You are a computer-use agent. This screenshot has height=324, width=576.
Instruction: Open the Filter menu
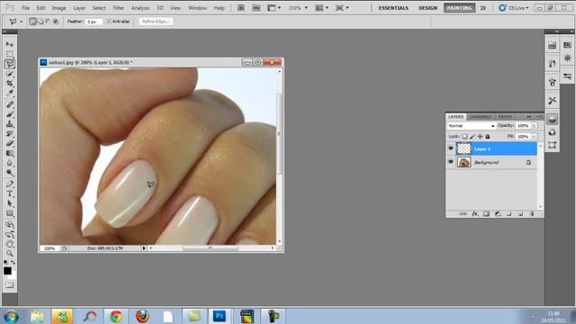coord(118,8)
